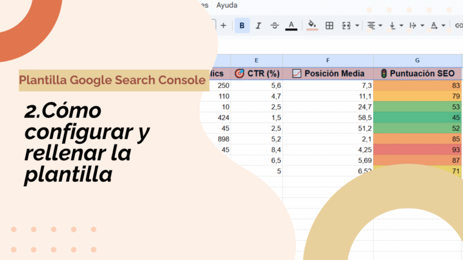
Task: Select the SEO score cell 85
Action: pyautogui.click(x=417, y=139)
